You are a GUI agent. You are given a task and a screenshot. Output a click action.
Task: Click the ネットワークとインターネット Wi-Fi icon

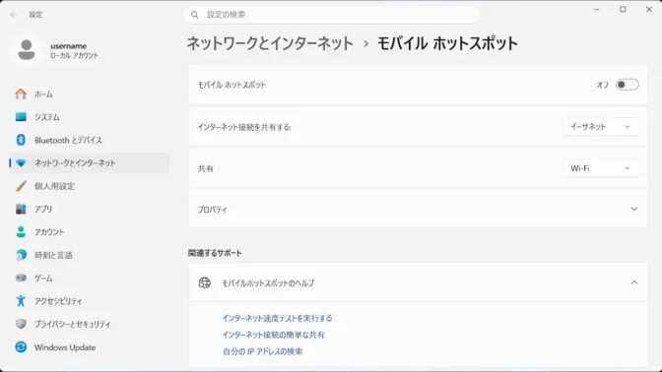[x=21, y=162]
